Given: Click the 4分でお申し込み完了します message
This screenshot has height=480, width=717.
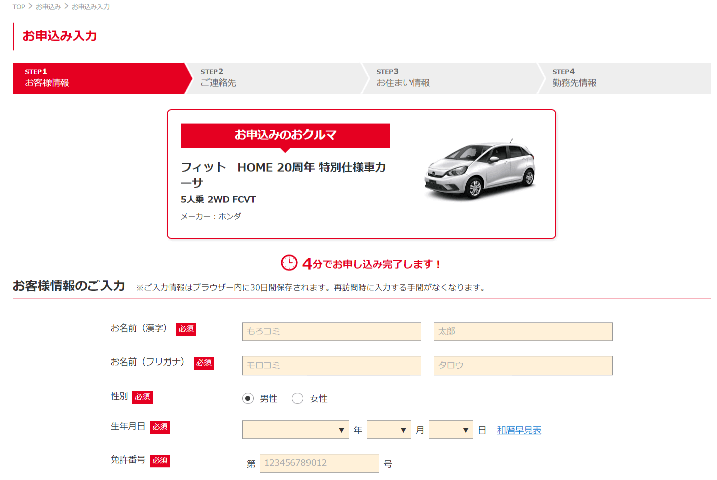Looking at the screenshot, I should point(372,264).
